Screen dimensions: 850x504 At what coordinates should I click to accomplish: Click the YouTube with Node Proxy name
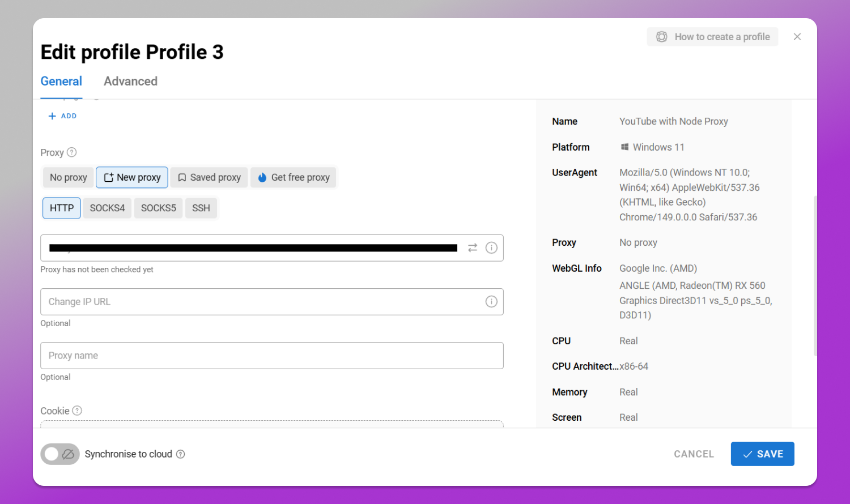tap(673, 122)
